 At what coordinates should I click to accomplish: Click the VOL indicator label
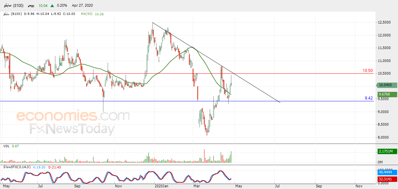[6, 146]
